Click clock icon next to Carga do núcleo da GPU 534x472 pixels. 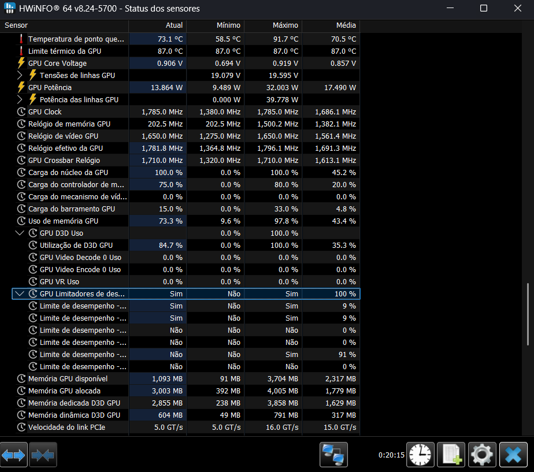[21, 172]
